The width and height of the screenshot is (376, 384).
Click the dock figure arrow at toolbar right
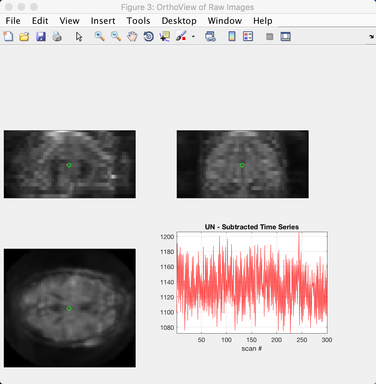pyautogui.click(x=371, y=37)
